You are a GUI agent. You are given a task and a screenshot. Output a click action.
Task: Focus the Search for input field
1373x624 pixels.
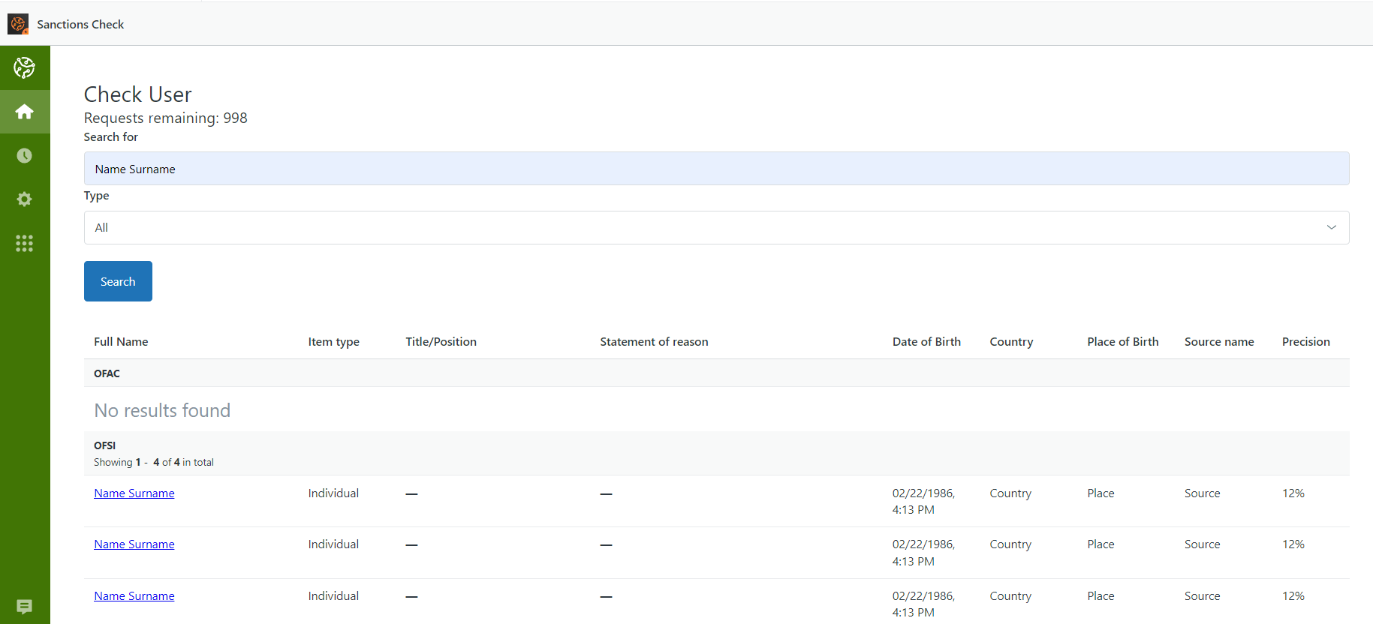click(x=716, y=169)
